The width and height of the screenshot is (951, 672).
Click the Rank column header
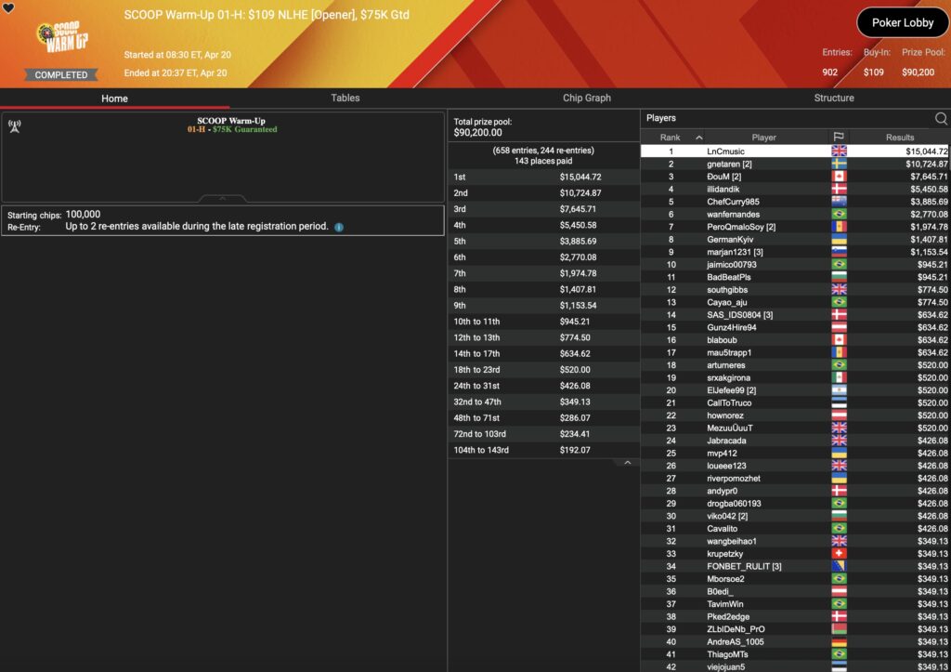point(670,138)
